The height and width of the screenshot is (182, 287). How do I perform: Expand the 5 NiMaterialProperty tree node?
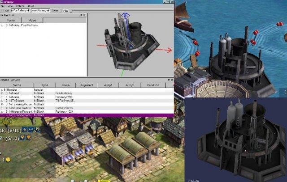pyautogui.click(x=2, y=111)
